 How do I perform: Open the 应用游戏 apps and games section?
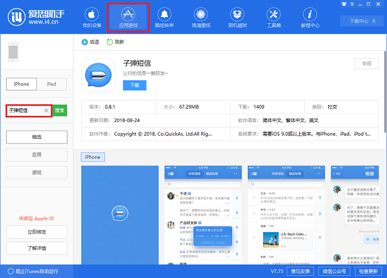tap(128, 18)
